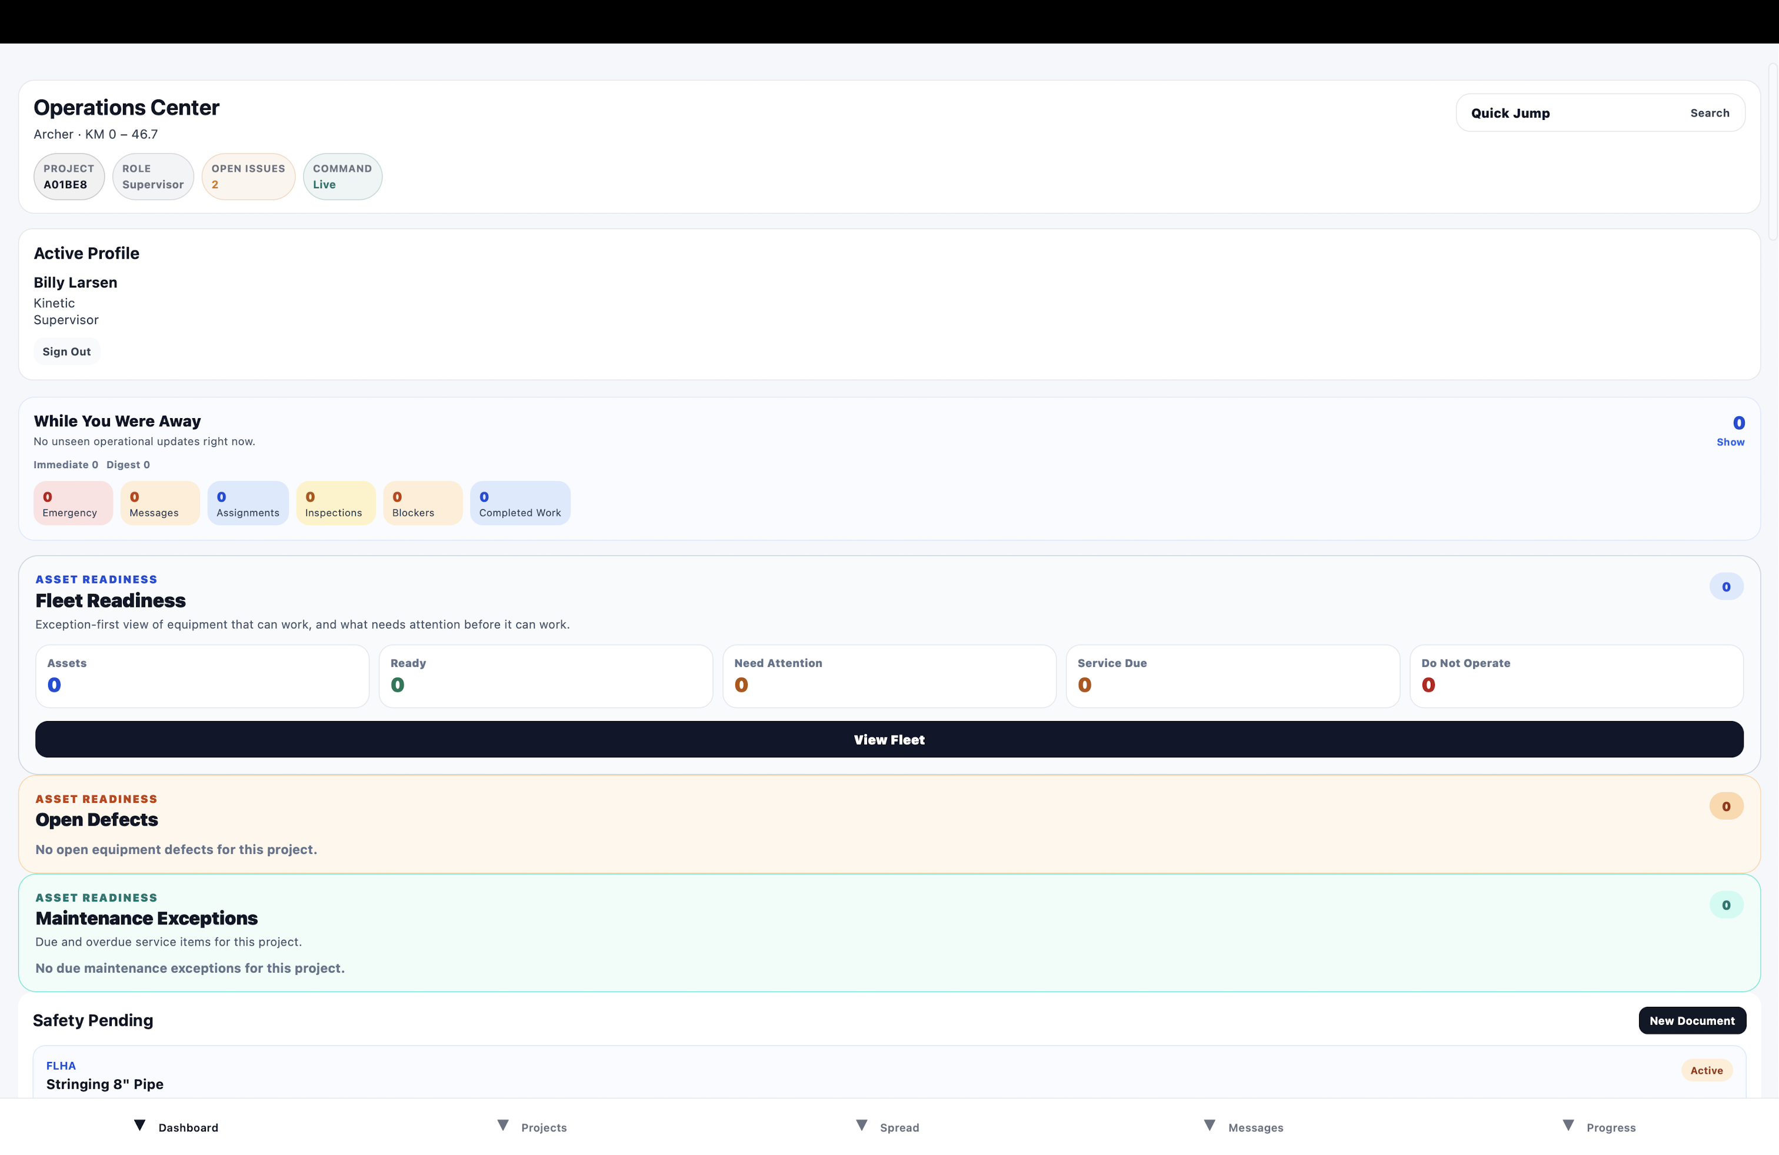The width and height of the screenshot is (1779, 1155).
Task: Click the Search button in Quick Jump
Action: [1710, 113]
